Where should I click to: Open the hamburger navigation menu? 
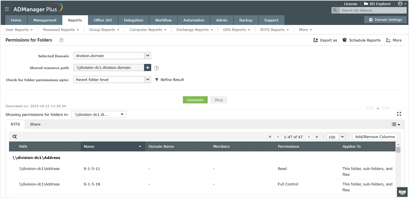click(x=7, y=9)
